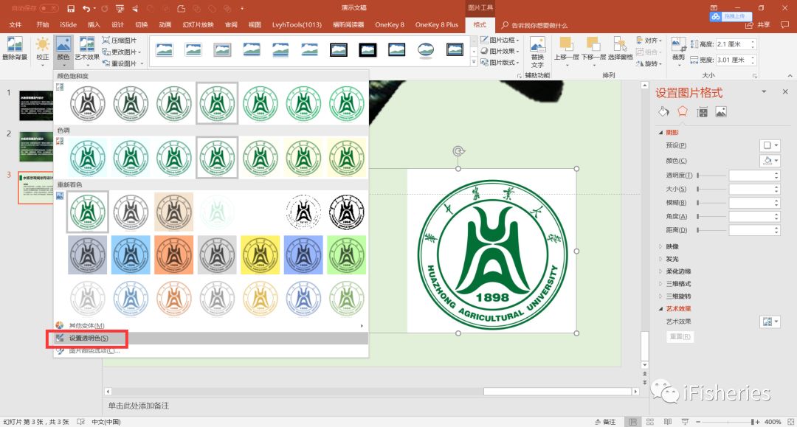Switch to the iSlide tab

68,24
